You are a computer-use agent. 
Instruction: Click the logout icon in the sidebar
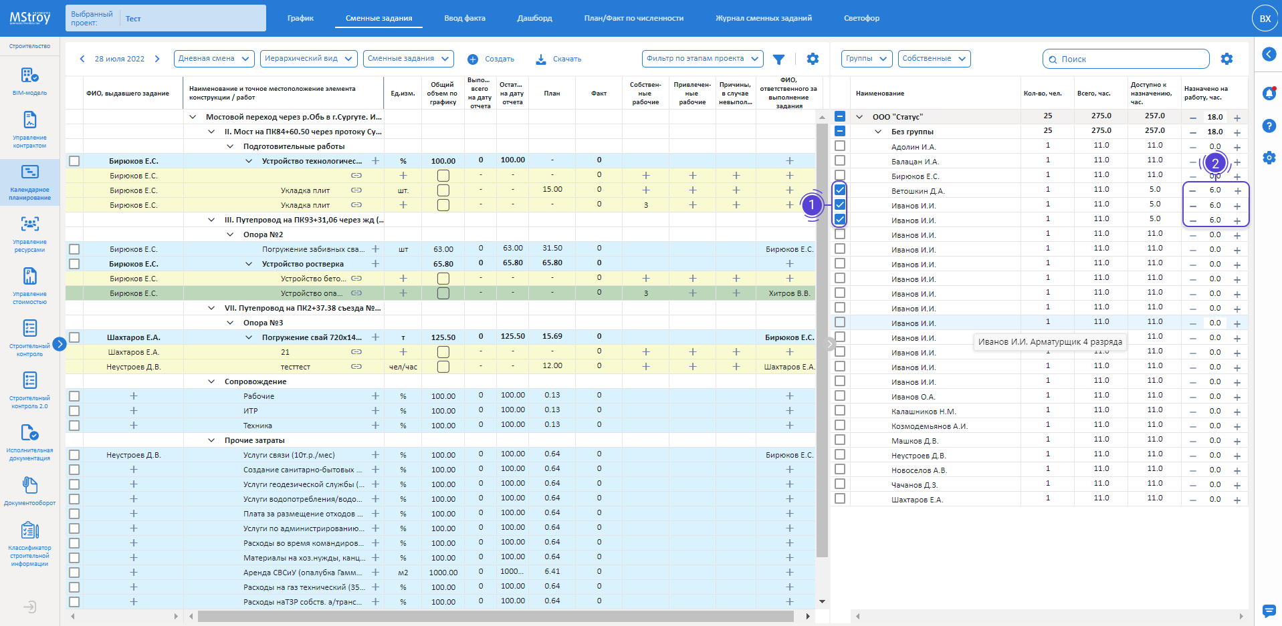(x=29, y=607)
